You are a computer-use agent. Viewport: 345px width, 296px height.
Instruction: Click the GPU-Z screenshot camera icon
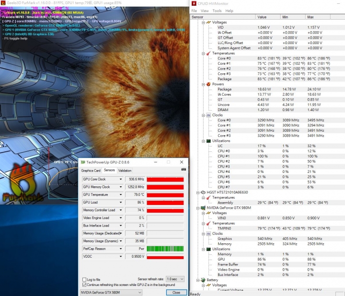184,170
